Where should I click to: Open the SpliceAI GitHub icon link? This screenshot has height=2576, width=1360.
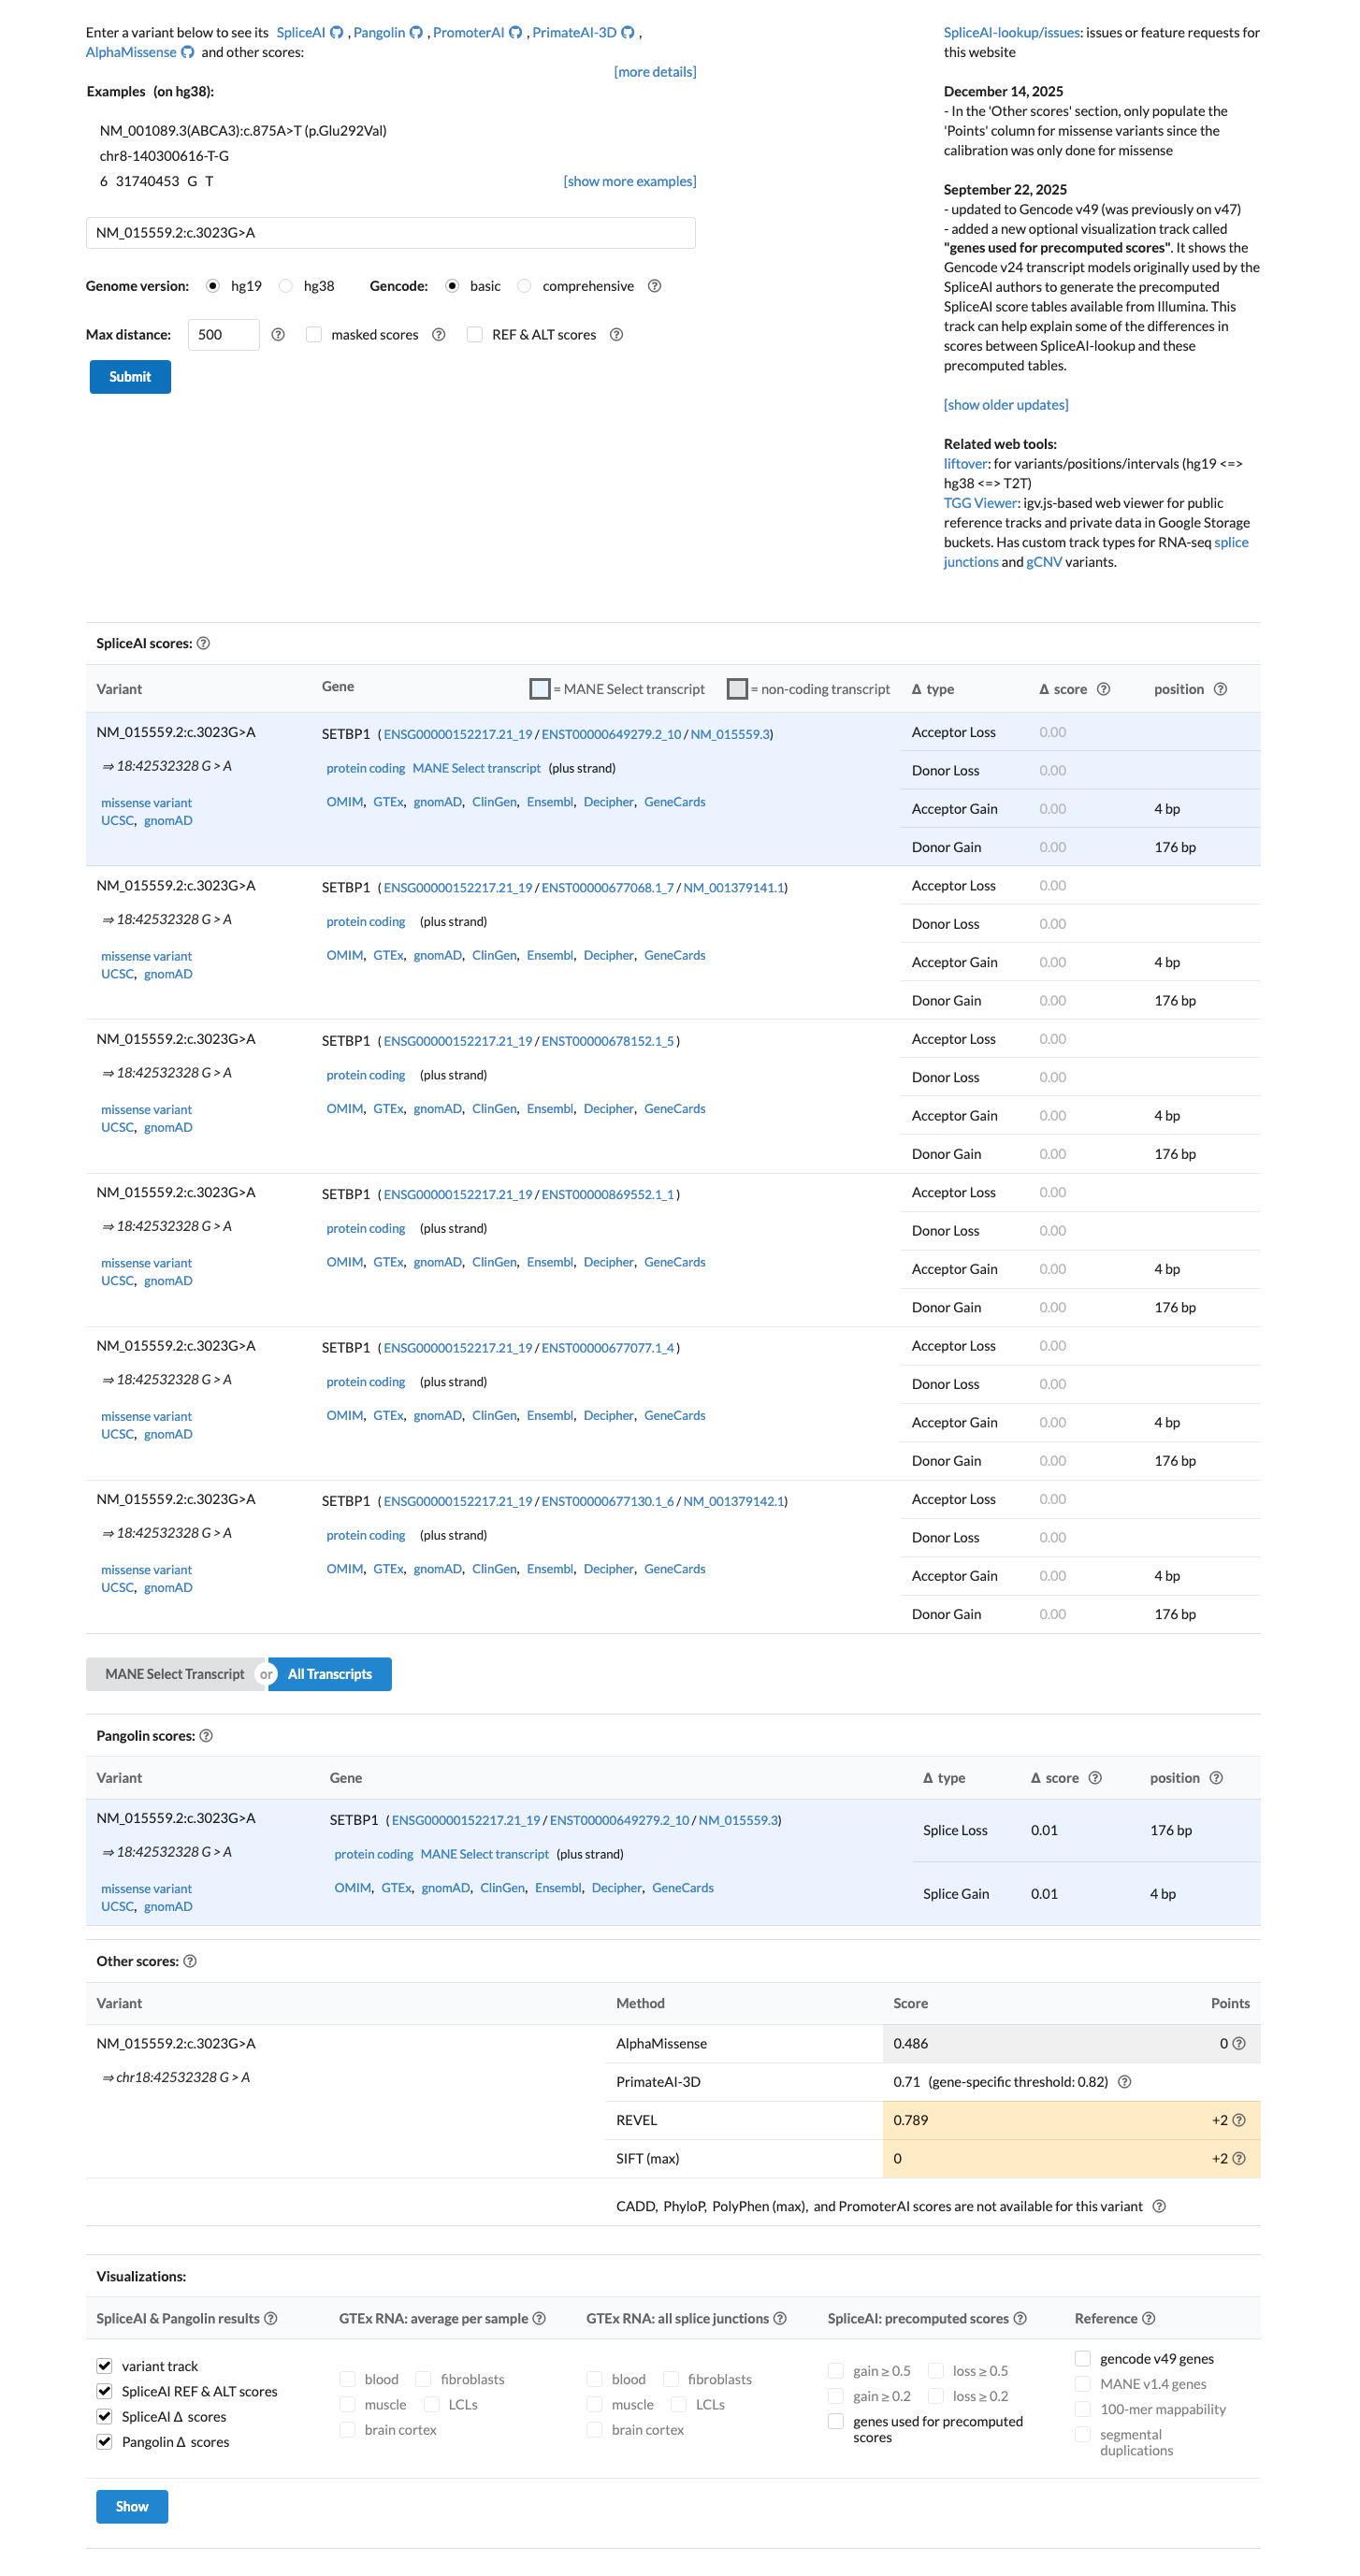(337, 33)
